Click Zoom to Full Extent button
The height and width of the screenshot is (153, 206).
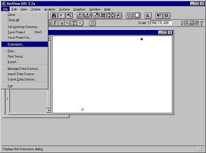coord(80,15)
